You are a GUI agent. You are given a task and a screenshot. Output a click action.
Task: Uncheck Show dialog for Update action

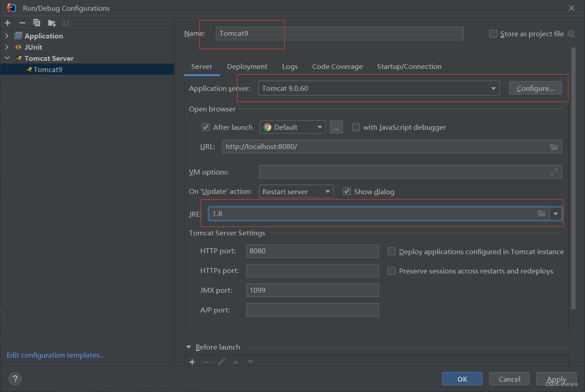pyautogui.click(x=347, y=191)
